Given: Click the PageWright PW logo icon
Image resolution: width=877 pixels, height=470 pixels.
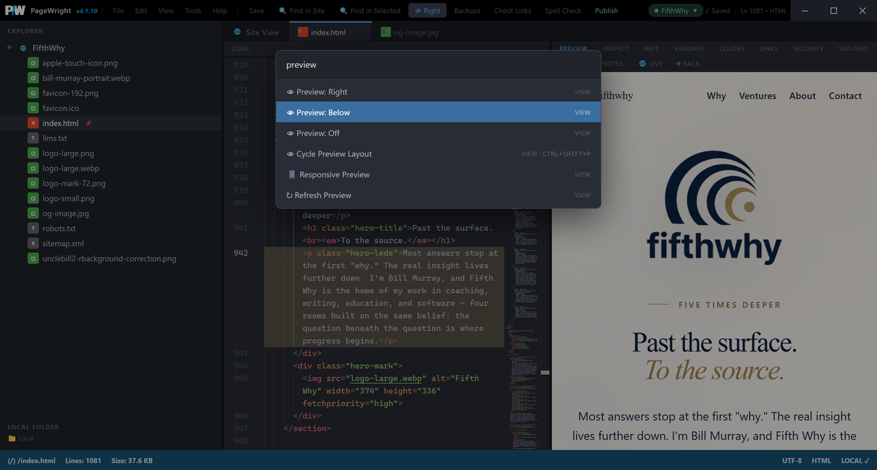Looking at the screenshot, I should point(15,11).
